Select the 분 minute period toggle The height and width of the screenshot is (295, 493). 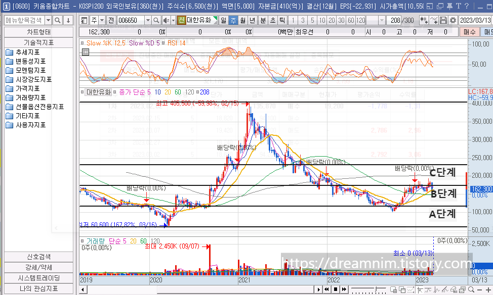263,20
